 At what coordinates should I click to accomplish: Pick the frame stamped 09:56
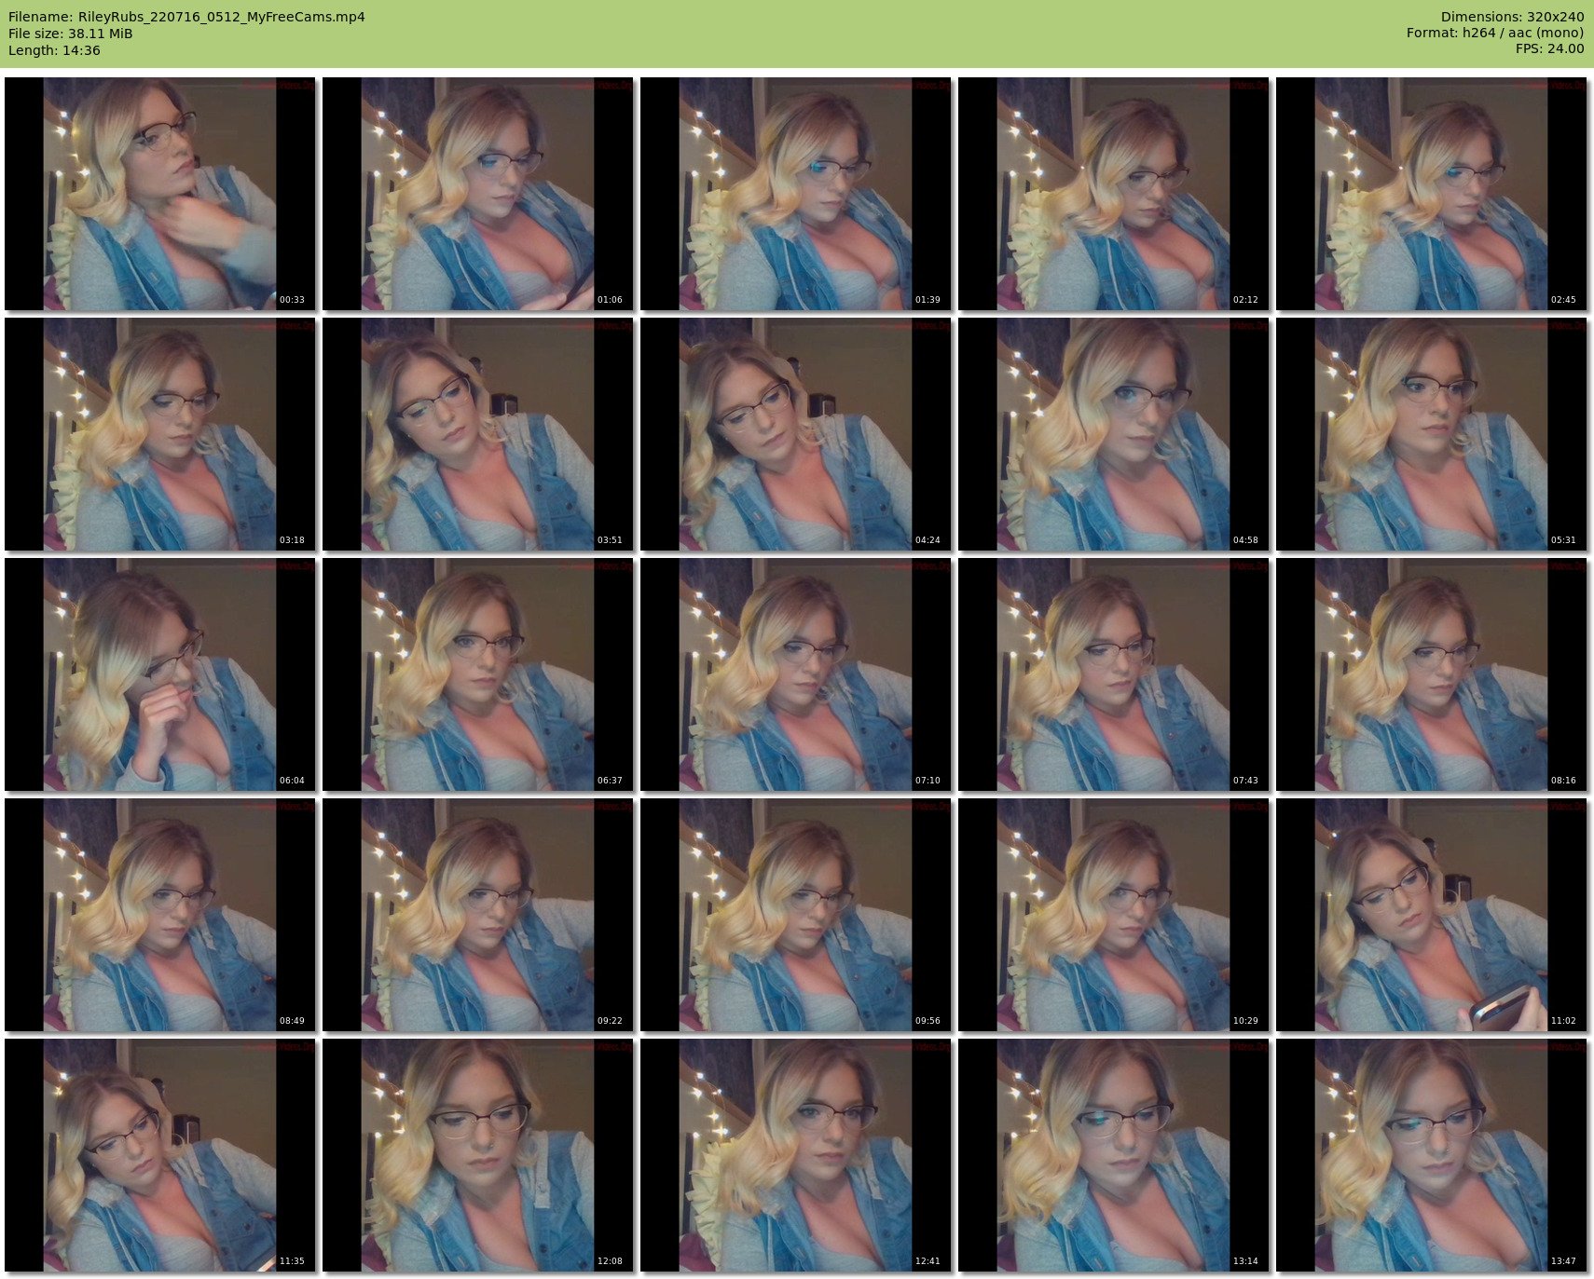[x=796, y=915]
